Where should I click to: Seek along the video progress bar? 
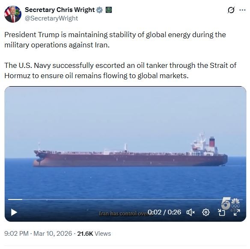[125, 199]
